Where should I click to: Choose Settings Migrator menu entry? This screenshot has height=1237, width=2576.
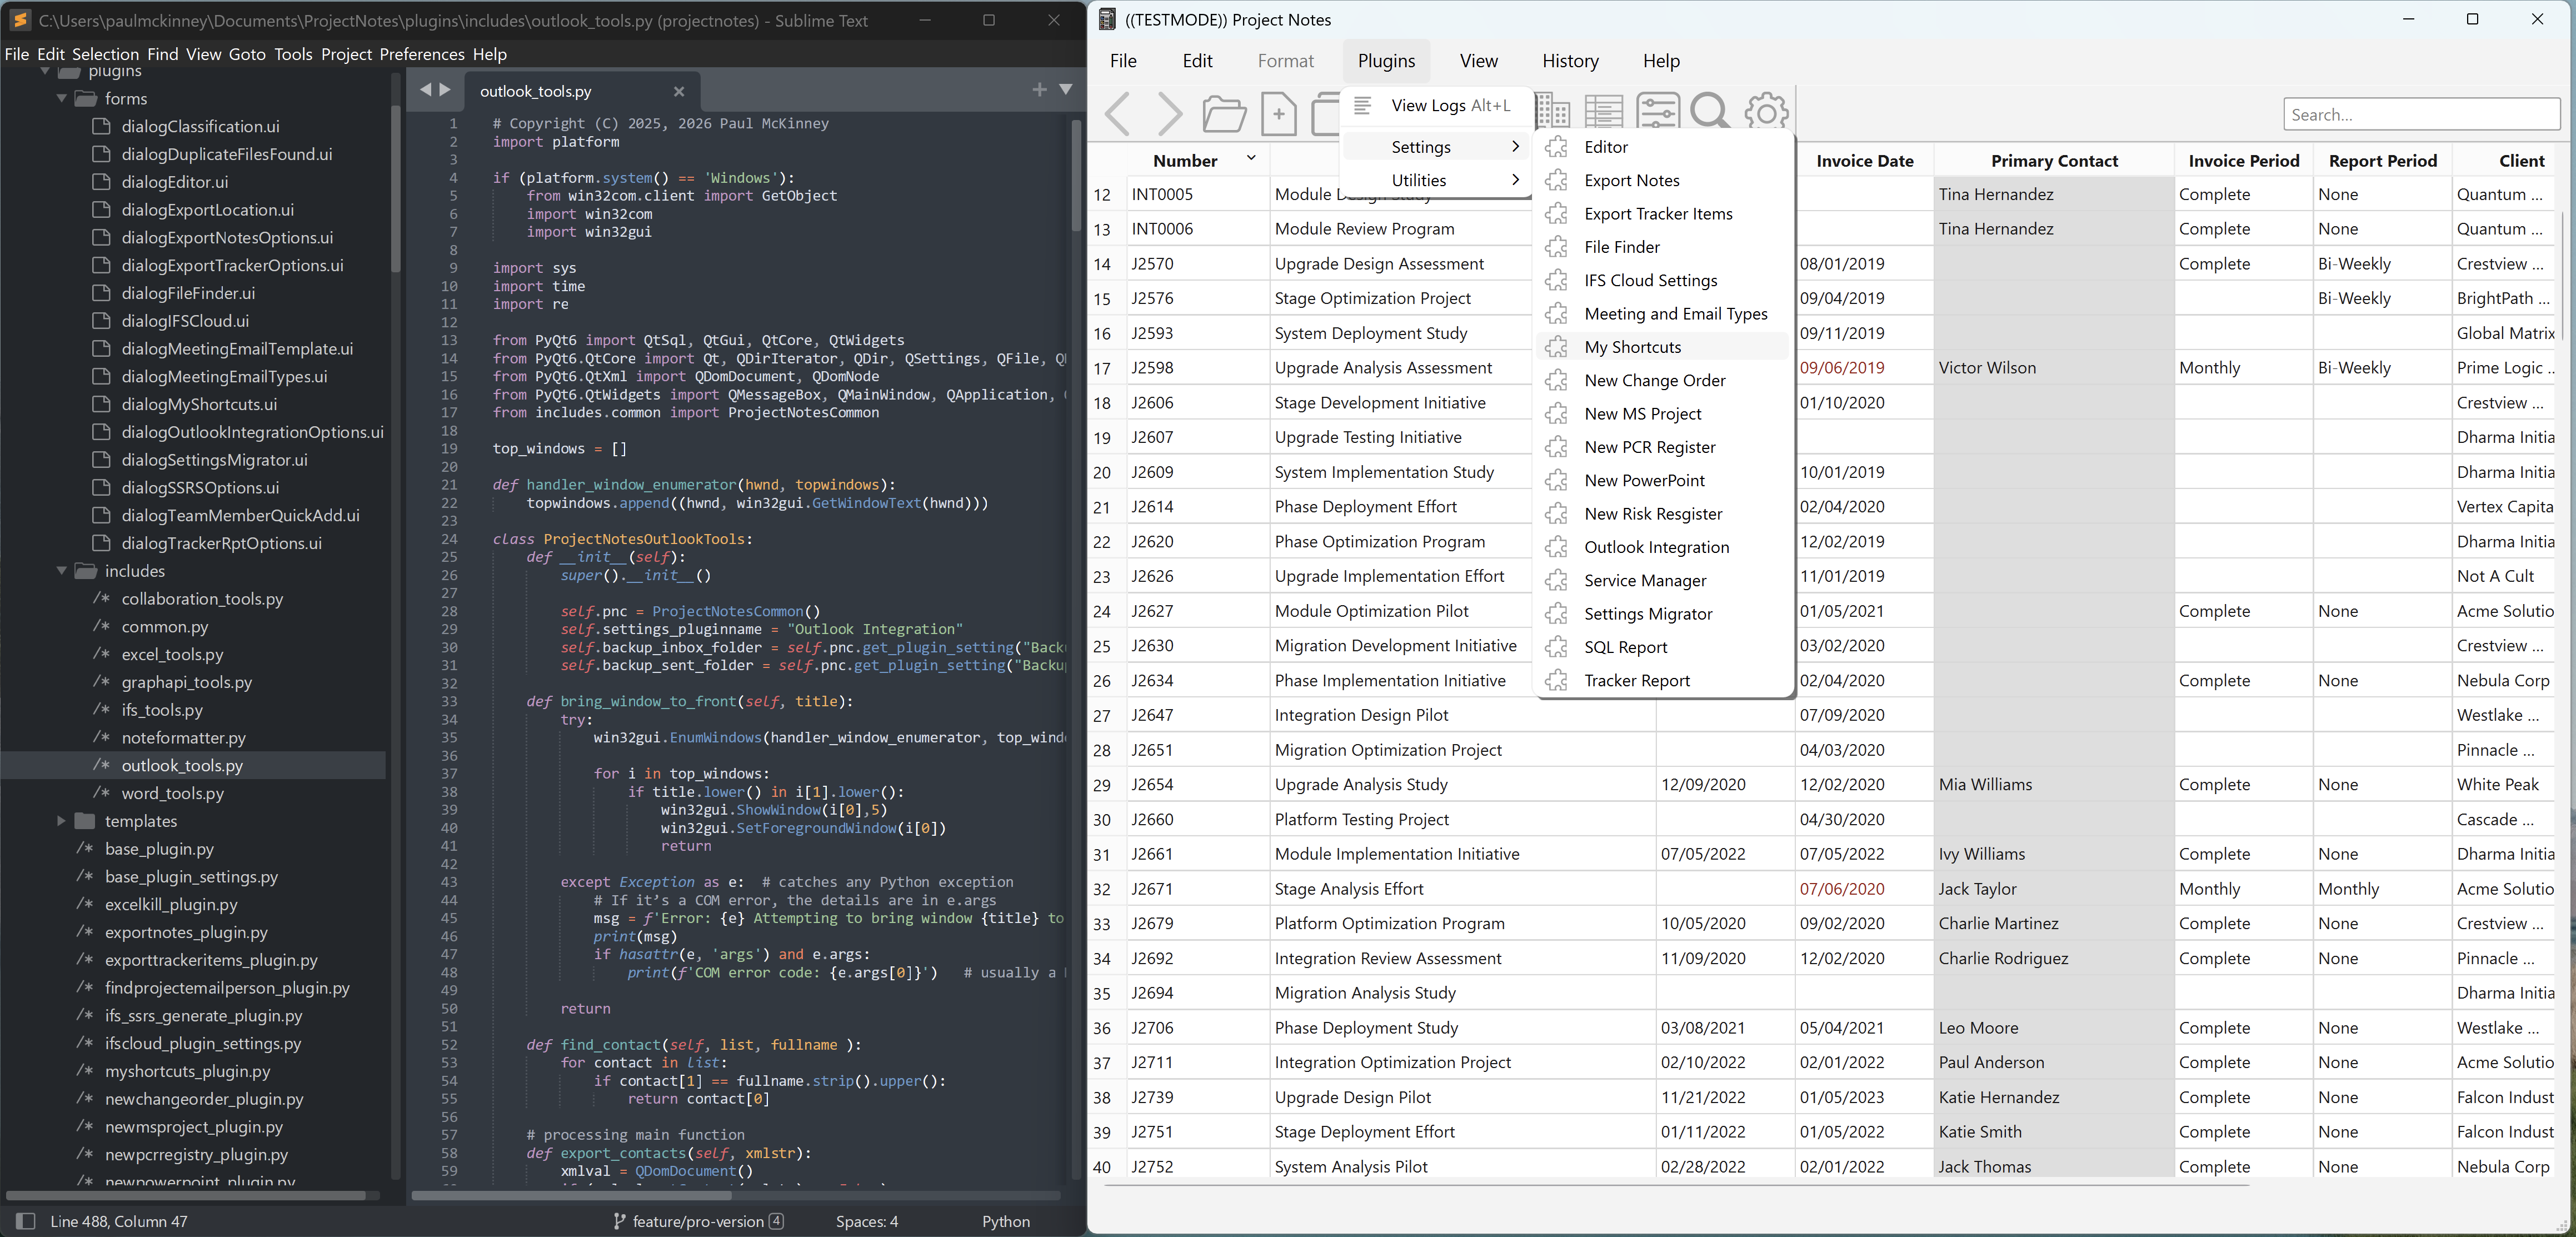click(1662, 614)
